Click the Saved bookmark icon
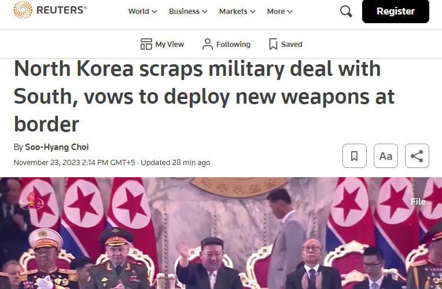442x289 pixels. (x=273, y=44)
